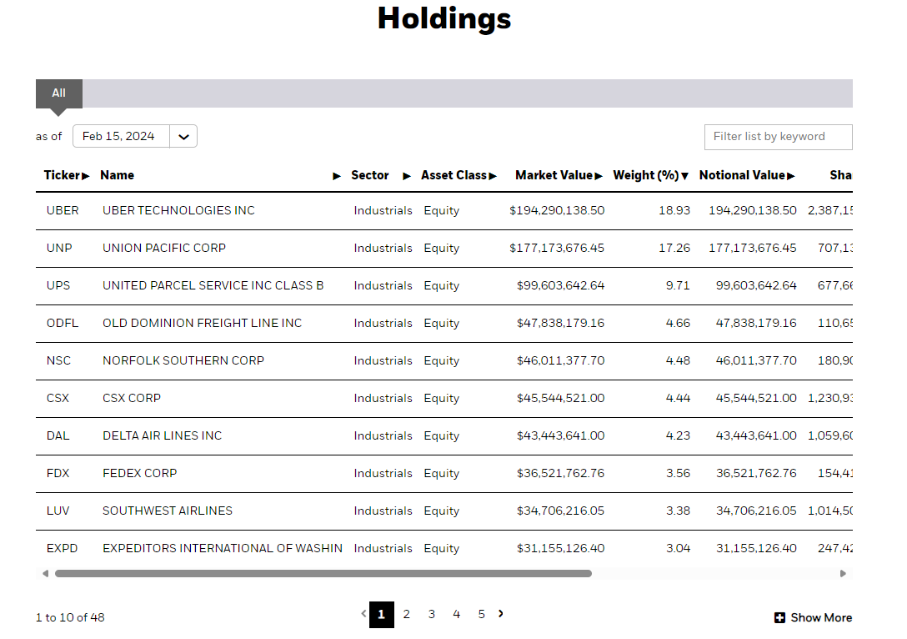Screen dimensions: 907x639
Task: Sort by Sector column arrow
Action: click(x=407, y=176)
